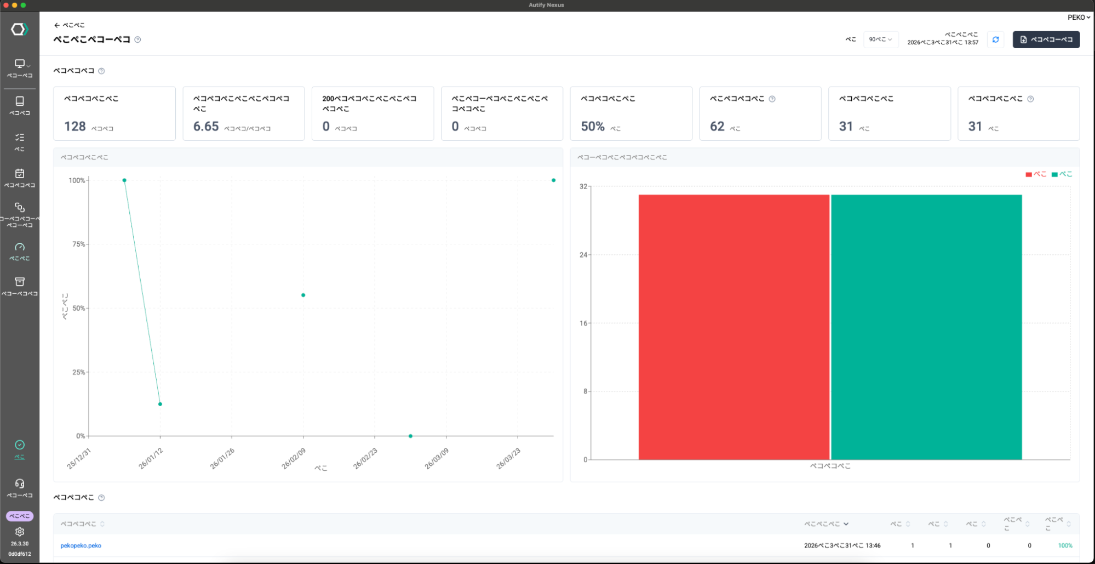This screenshot has height=564, width=1095.
Task: Toggle the green series in the chart legend
Action: point(1062,174)
